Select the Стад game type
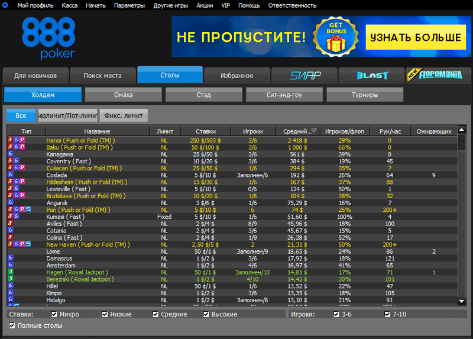The width and height of the screenshot is (473, 339). 203,95
